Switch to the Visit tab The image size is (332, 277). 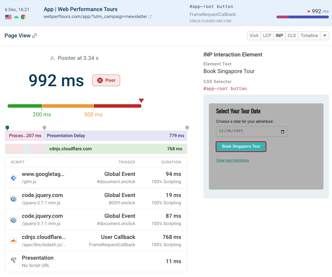click(x=254, y=35)
